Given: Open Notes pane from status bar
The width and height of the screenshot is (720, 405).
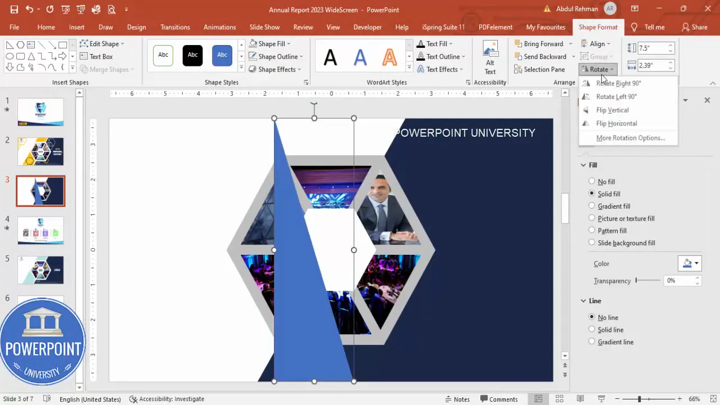Looking at the screenshot, I should click(x=457, y=399).
